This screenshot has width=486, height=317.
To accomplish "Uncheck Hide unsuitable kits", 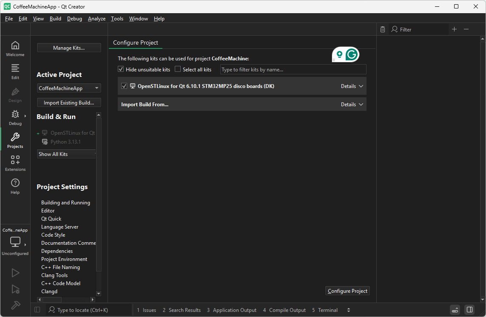I will click(x=121, y=69).
